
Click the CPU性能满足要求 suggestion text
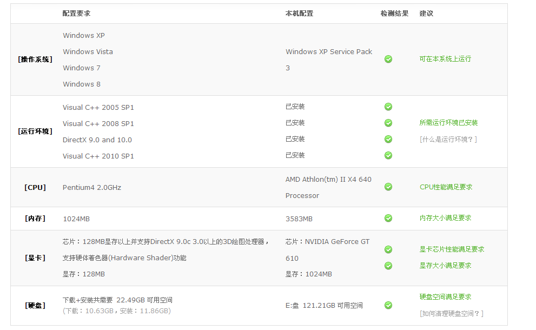click(x=446, y=187)
